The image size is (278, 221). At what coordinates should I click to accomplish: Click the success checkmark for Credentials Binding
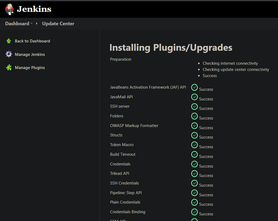pyautogui.click(x=195, y=212)
